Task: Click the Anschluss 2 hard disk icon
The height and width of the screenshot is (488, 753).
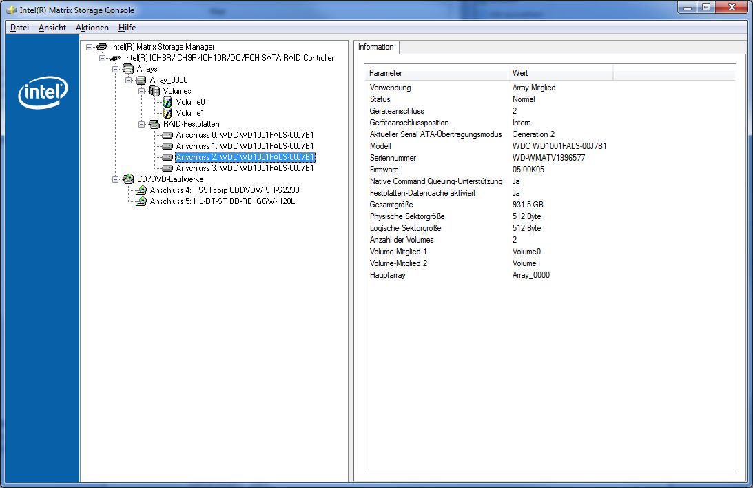Action: pos(167,158)
